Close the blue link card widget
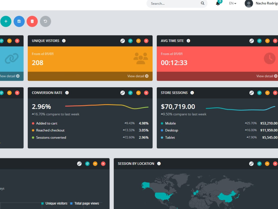Image resolution: width=278 pixels, height=209 pixels. coord(17,41)
